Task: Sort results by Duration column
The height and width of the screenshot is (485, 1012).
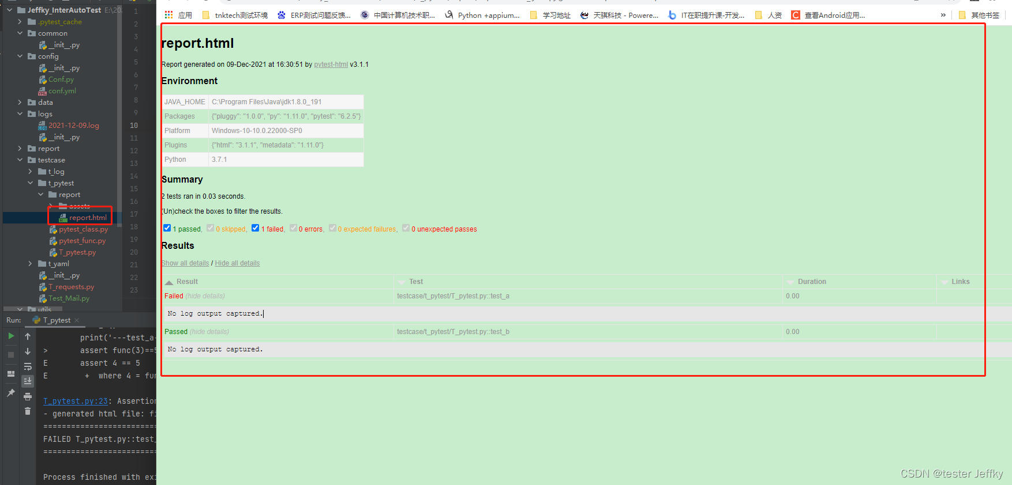Action: click(x=812, y=282)
